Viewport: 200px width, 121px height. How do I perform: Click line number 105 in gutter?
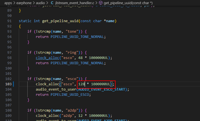pos(8,95)
